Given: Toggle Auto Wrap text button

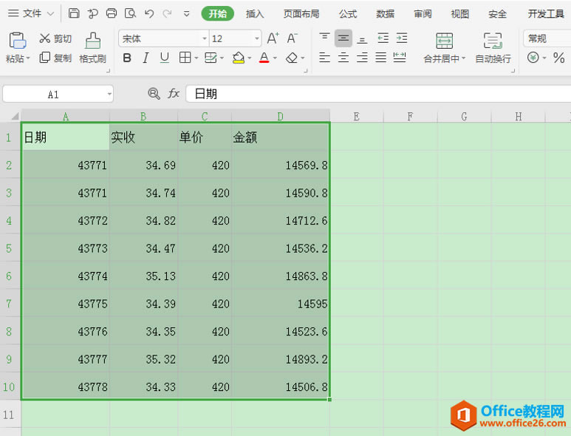Looking at the screenshot, I should [493, 48].
